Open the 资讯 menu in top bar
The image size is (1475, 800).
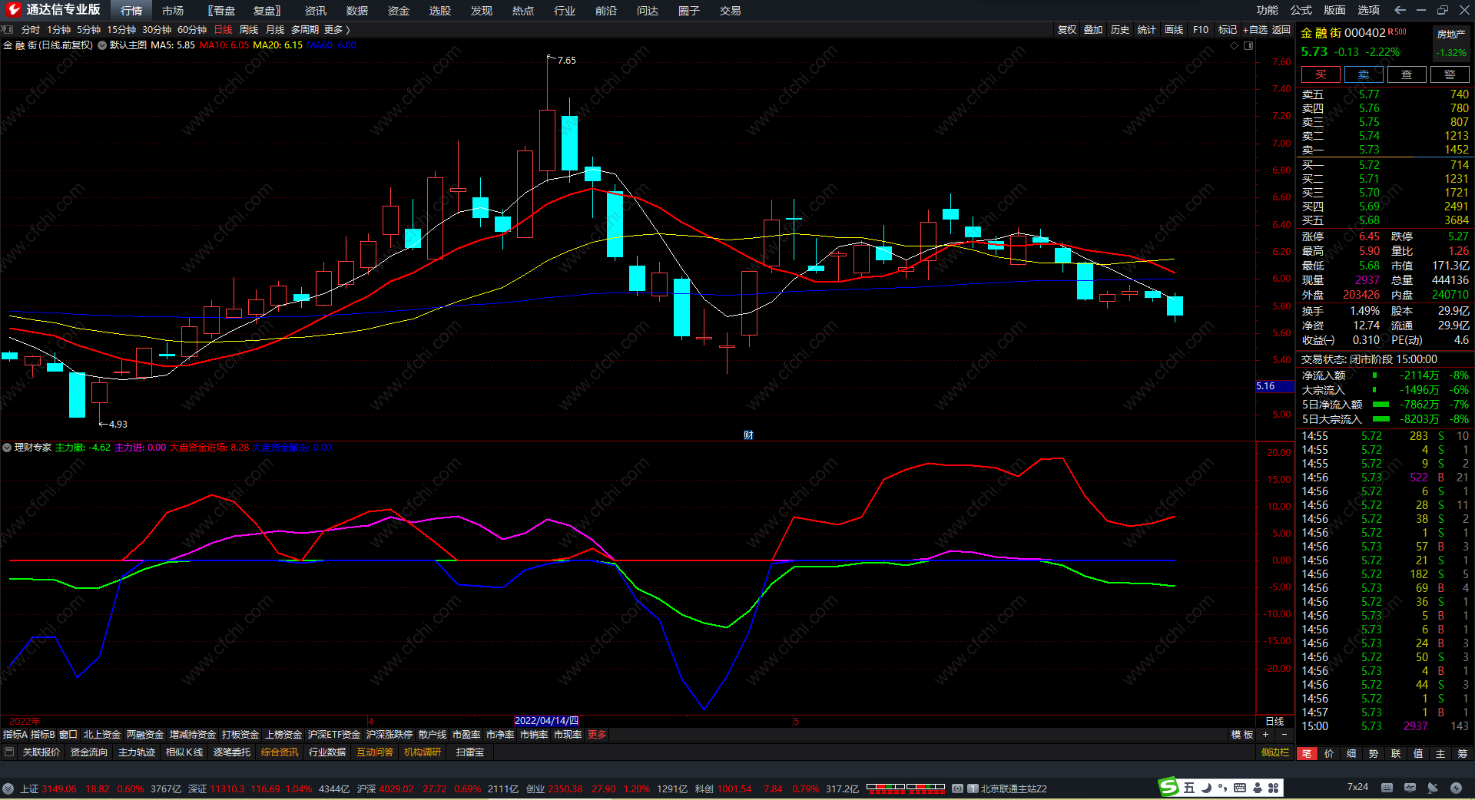point(315,11)
